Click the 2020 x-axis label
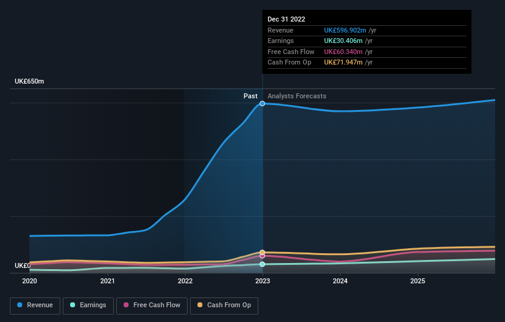 coord(30,281)
